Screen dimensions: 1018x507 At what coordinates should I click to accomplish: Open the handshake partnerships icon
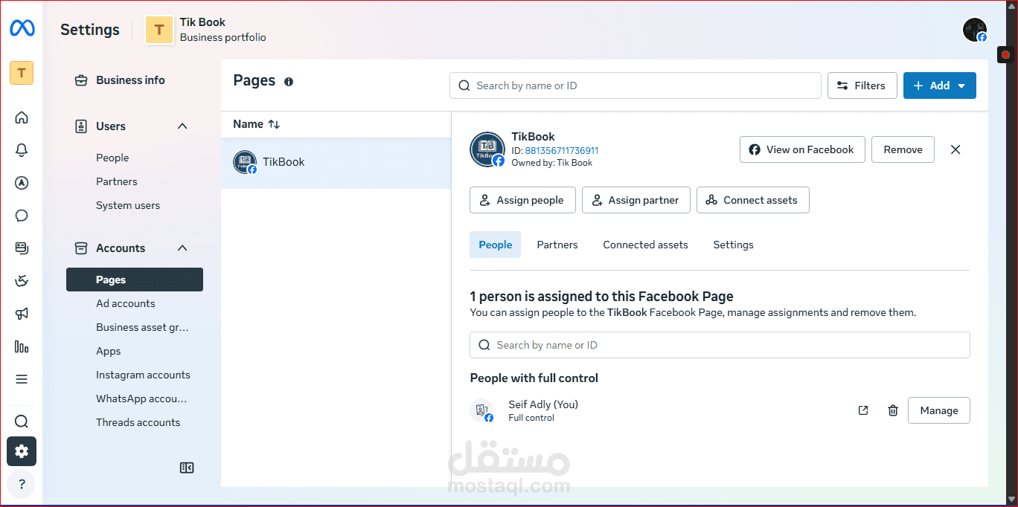(22, 281)
